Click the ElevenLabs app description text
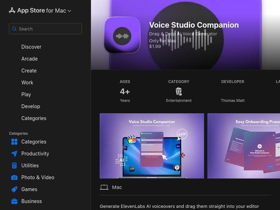This screenshot has height=210, width=280. (x=179, y=206)
